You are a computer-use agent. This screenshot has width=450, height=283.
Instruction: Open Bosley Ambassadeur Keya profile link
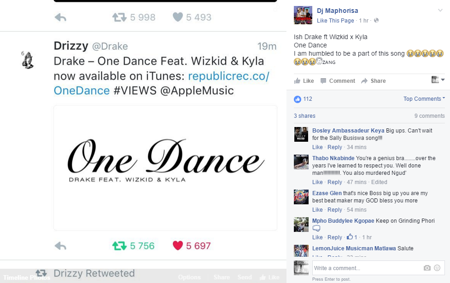point(348,131)
